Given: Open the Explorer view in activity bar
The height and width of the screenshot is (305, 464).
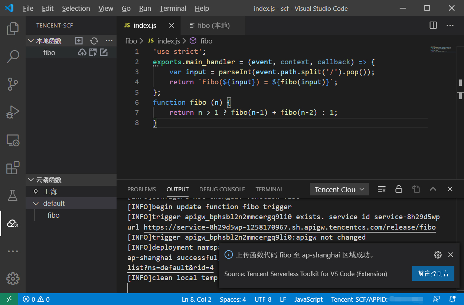Looking at the screenshot, I should tap(13, 29).
